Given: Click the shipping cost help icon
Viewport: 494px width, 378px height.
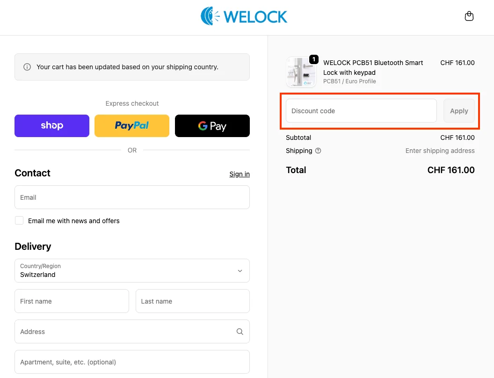Looking at the screenshot, I should pyautogui.click(x=319, y=151).
